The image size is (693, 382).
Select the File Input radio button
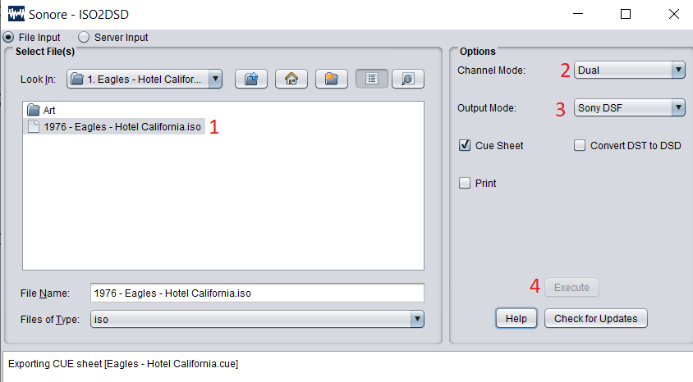tap(8, 37)
